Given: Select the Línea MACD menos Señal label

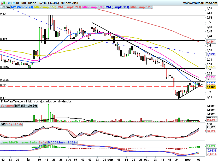Looking at the screenshot, I should click(19, 142).
